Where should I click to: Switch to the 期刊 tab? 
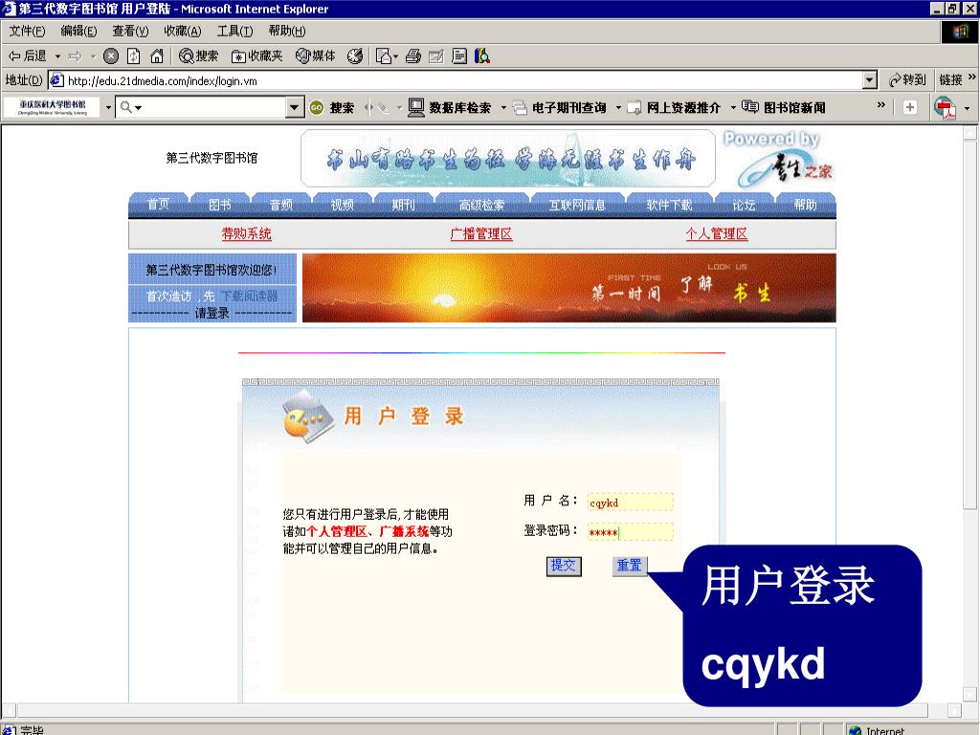coord(403,205)
